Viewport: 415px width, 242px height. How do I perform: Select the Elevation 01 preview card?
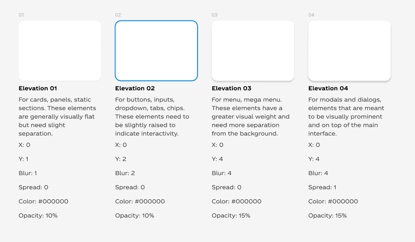[60, 51]
